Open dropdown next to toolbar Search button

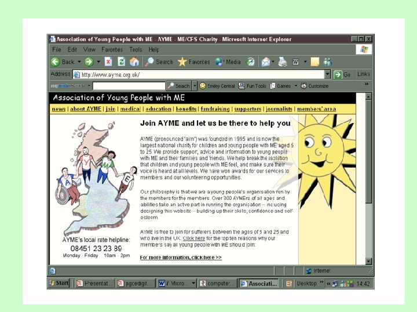(x=195, y=86)
